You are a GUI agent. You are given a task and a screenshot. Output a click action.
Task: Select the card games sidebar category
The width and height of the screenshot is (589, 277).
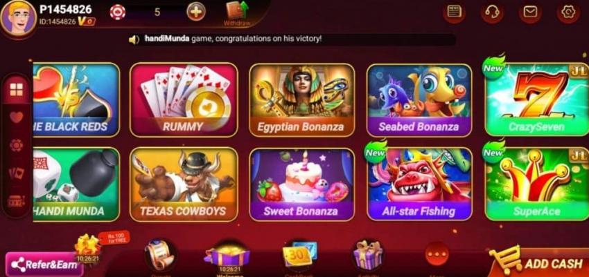tap(16, 173)
